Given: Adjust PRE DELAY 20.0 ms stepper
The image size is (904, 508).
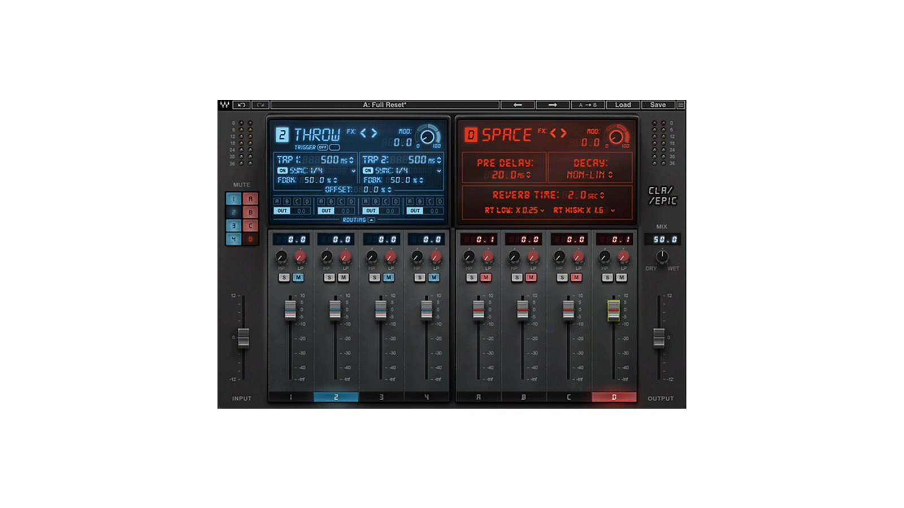Looking at the screenshot, I should coord(528,175).
